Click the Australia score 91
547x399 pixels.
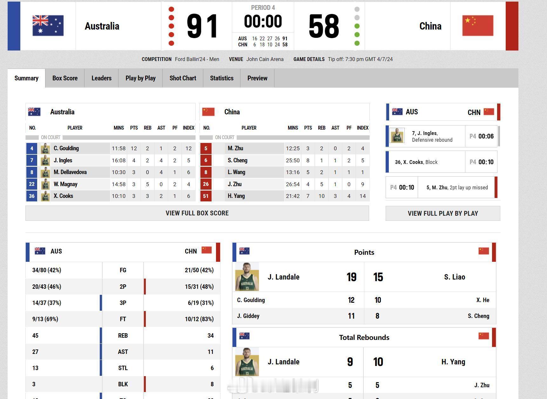(x=202, y=26)
